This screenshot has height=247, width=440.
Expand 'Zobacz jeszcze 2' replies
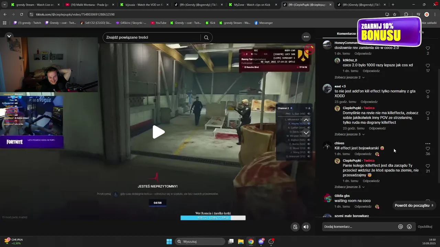click(349, 77)
